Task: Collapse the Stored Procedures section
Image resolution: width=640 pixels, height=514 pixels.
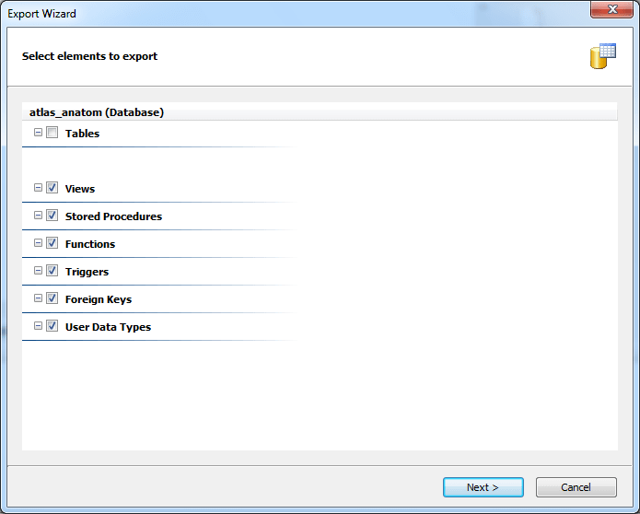Action: [x=38, y=216]
